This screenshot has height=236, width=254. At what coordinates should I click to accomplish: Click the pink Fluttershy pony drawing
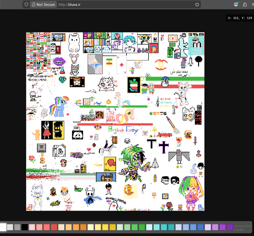[125, 117]
